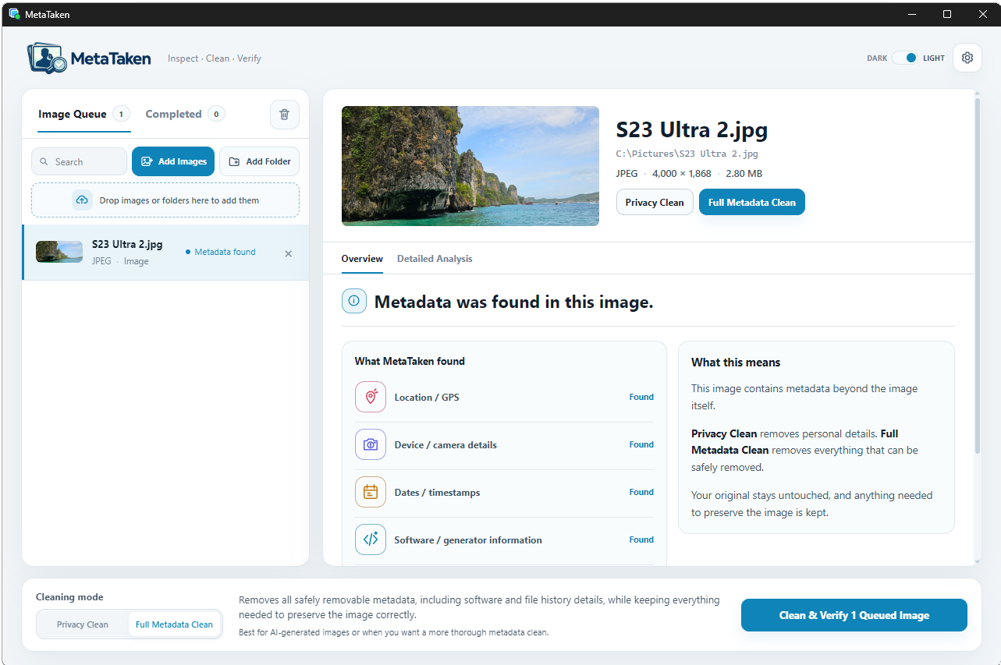Click 'Found' status next to Location / GPS

pos(641,397)
